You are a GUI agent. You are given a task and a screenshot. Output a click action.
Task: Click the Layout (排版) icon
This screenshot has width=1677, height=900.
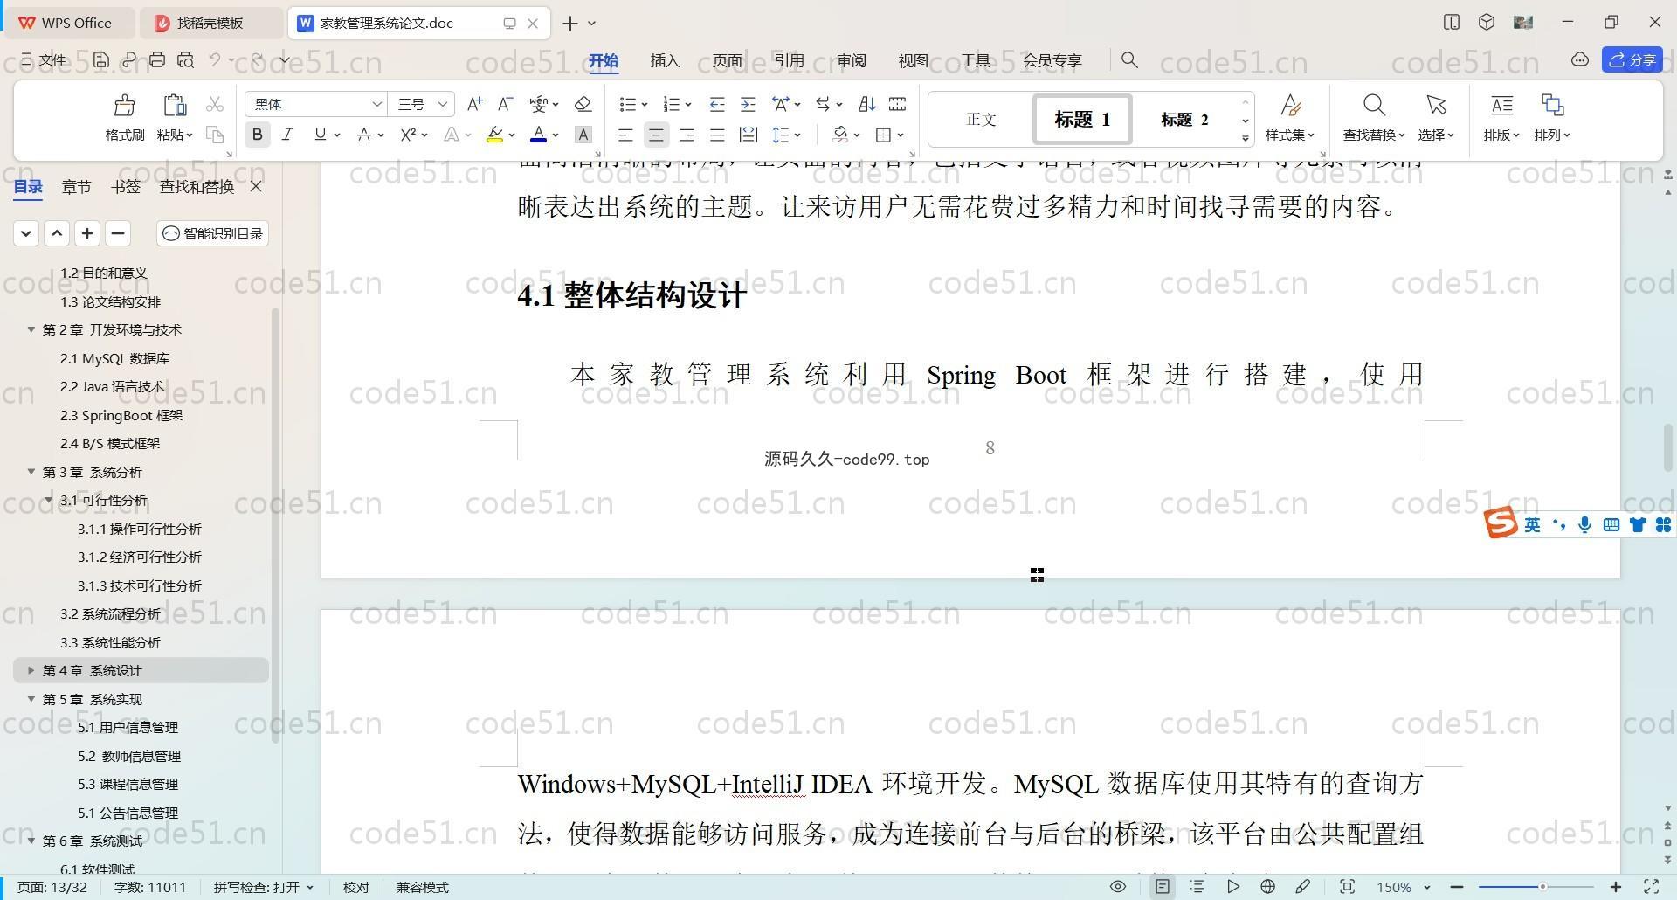[1501, 106]
